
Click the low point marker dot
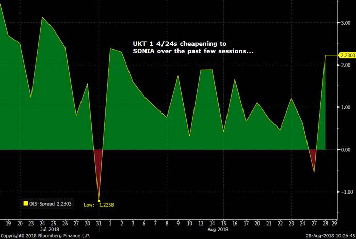tap(99, 201)
